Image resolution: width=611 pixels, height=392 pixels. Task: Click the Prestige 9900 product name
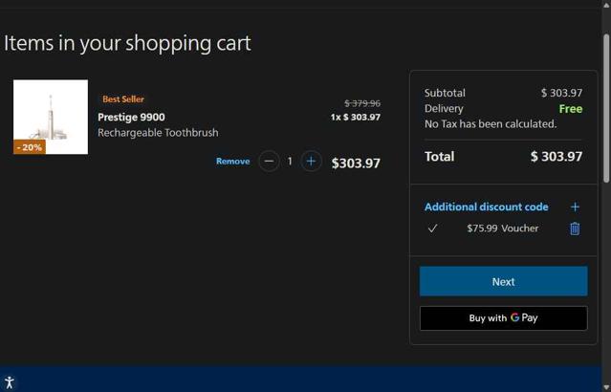131,117
